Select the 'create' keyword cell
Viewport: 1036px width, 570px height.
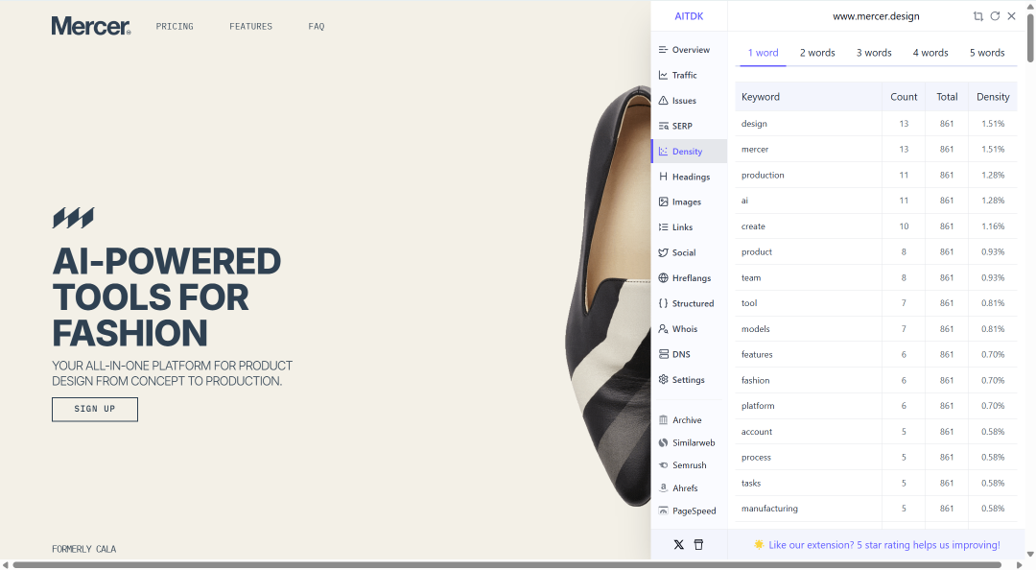coord(809,226)
